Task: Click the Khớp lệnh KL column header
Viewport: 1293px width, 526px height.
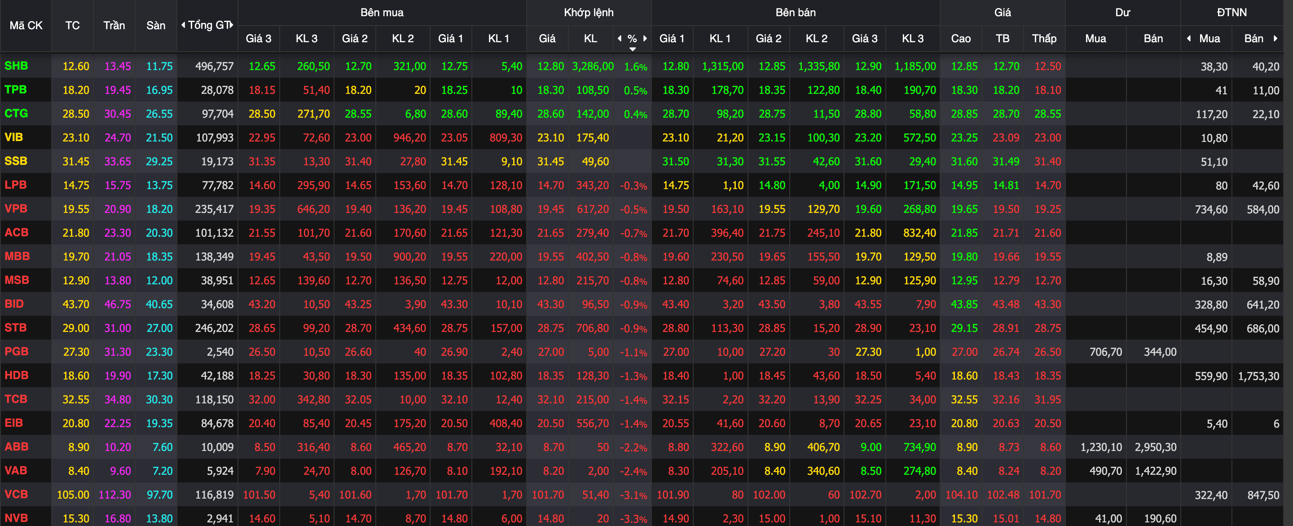Action: (x=590, y=39)
